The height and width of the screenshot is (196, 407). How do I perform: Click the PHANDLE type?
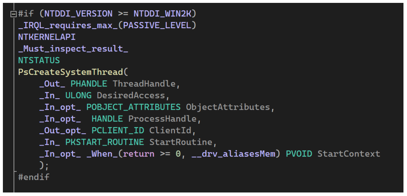coord(89,84)
